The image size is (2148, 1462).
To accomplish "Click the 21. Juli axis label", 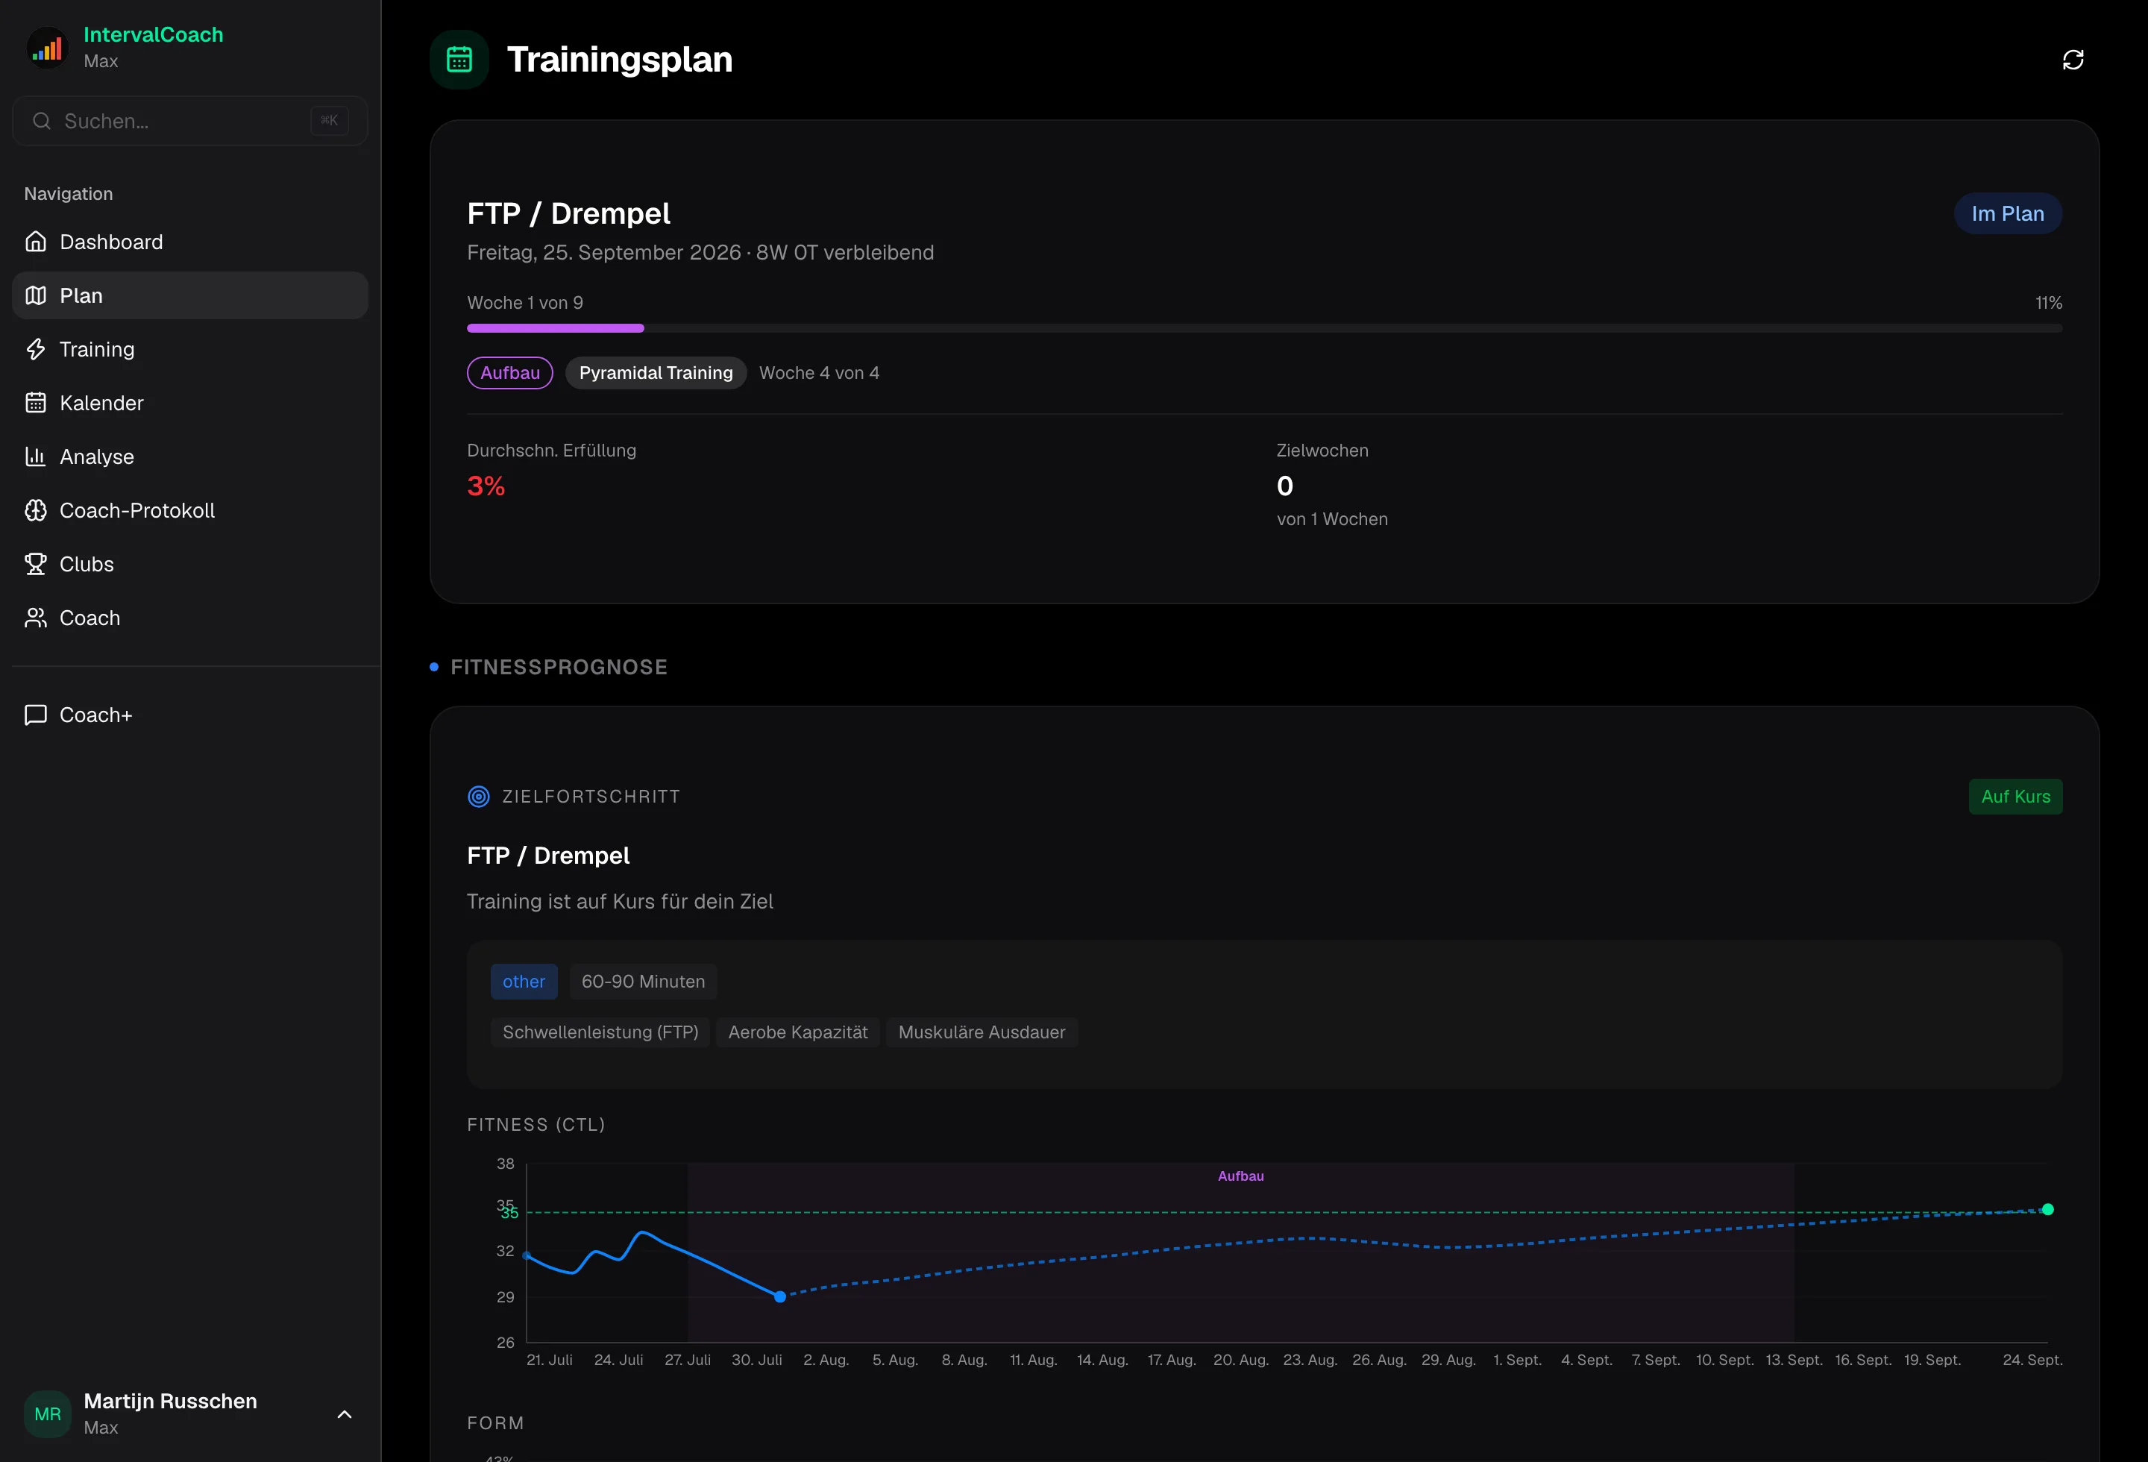I will click(x=549, y=1361).
